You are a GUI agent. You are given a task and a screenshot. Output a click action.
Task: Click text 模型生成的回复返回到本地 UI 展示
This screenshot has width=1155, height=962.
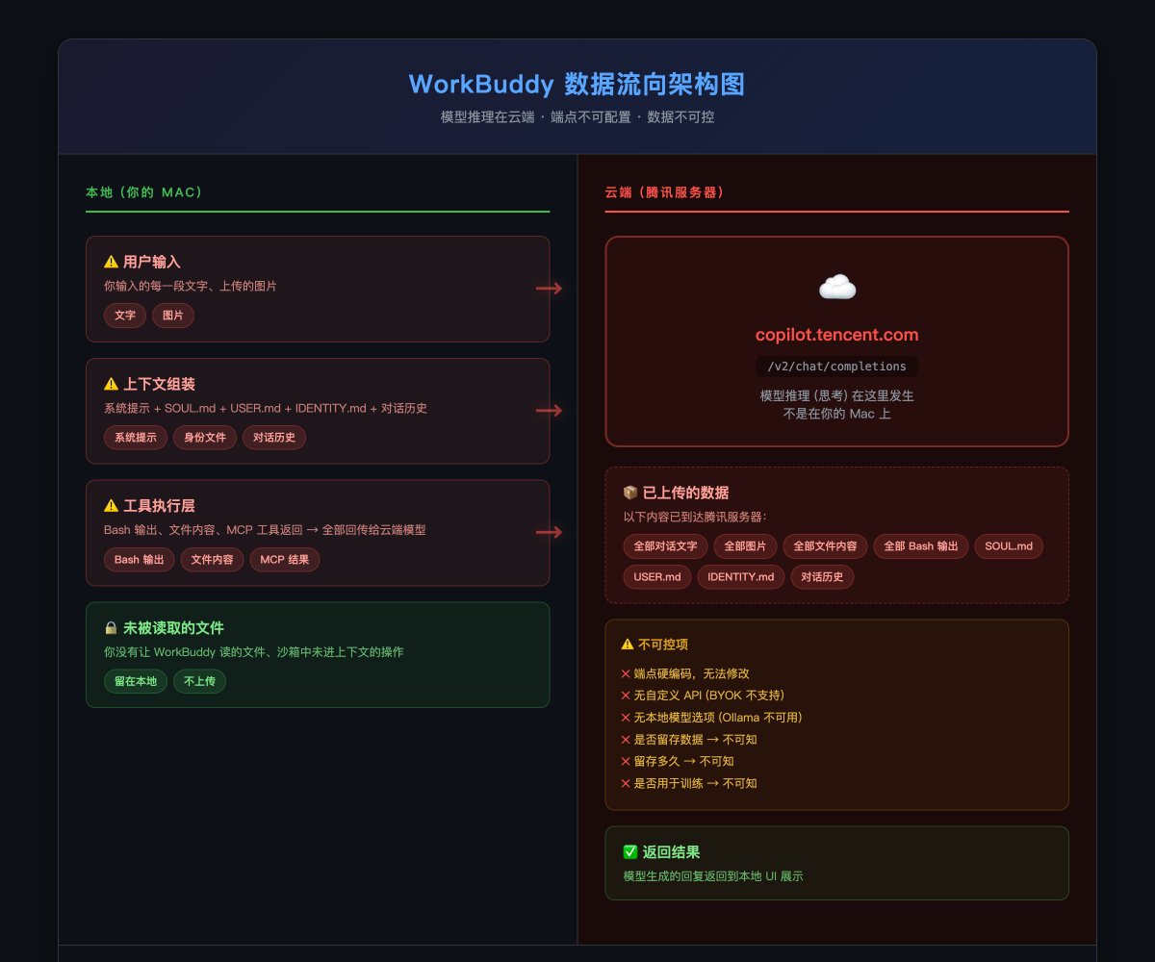click(713, 876)
